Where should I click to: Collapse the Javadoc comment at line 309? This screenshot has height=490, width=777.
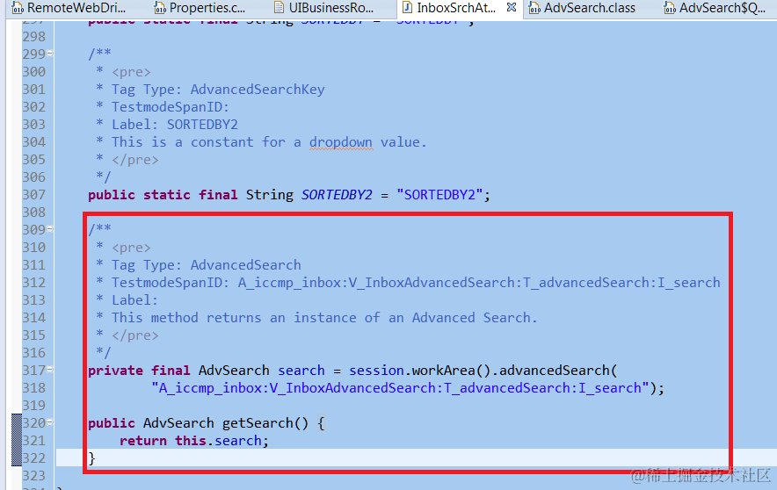[50, 229]
